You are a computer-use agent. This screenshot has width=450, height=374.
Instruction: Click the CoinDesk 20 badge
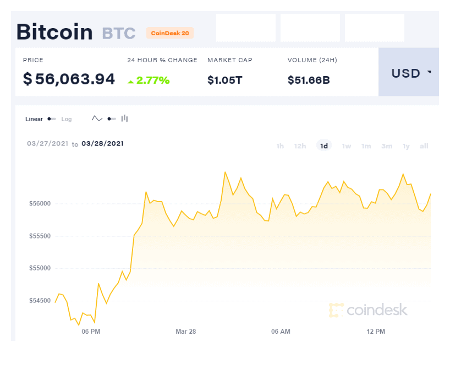170,33
